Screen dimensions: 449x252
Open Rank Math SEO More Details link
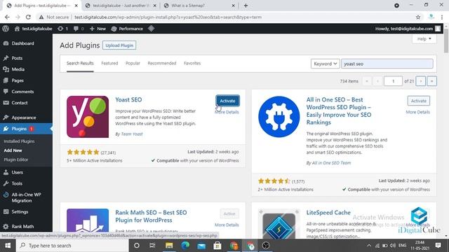tap(227, 225)
